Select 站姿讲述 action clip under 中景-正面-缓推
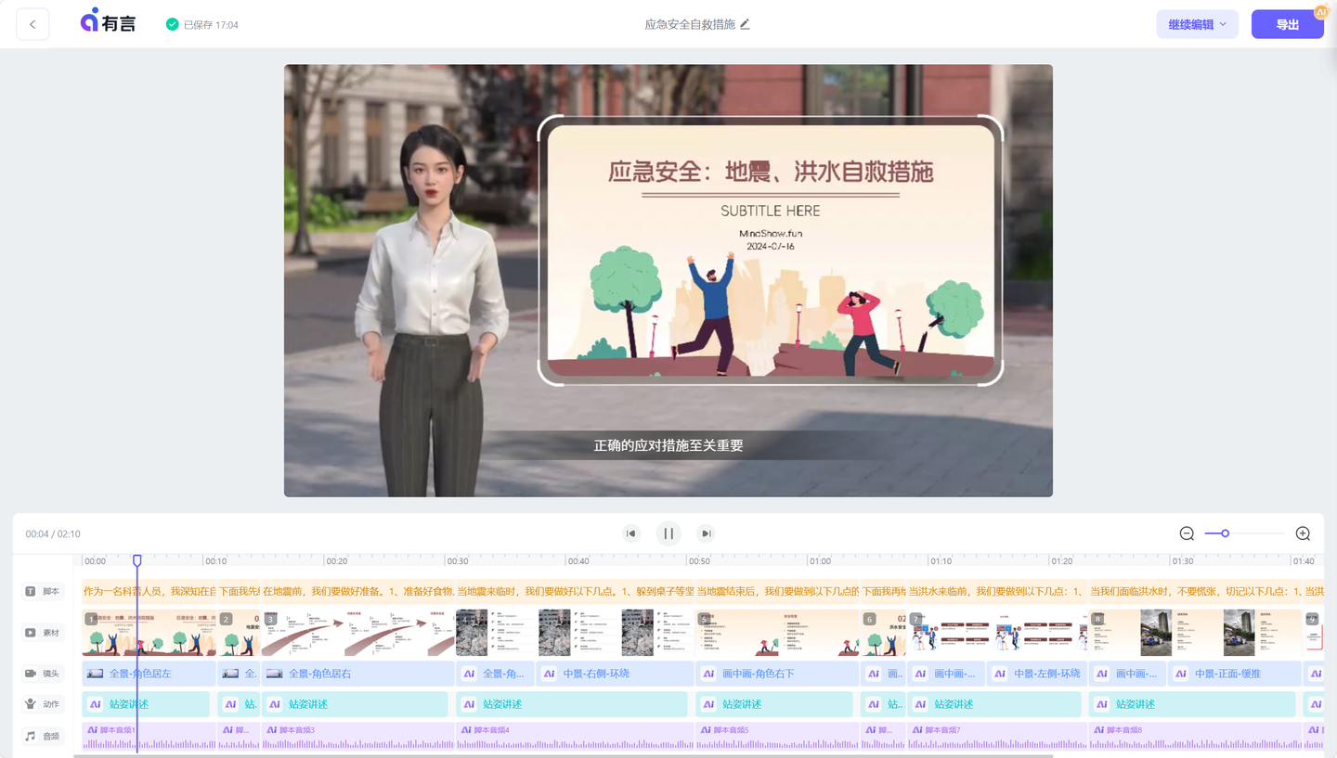This screenshot has height=758, width=1337. click(1192, 704)
